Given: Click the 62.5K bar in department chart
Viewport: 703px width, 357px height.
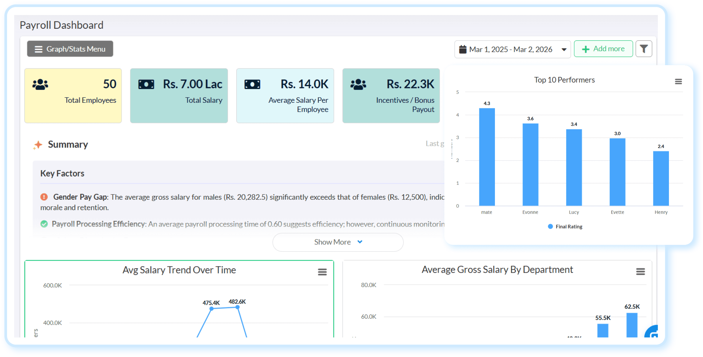Looking at the screenshot, I should [632, 325].
